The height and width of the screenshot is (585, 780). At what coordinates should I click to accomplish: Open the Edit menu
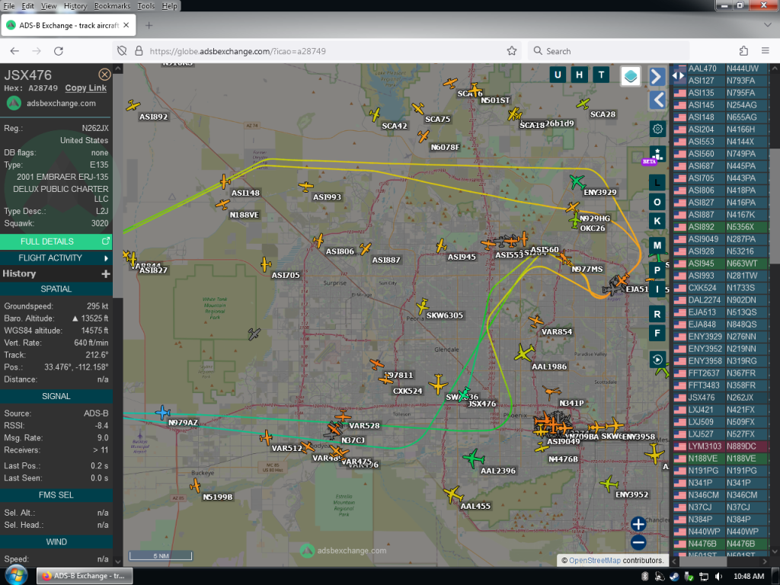coord(28,6)
